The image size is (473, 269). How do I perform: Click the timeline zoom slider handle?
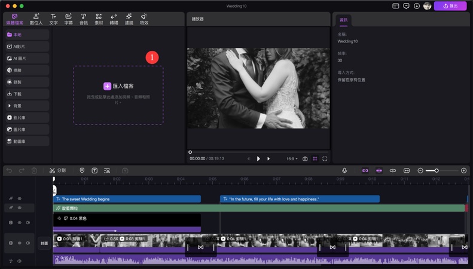coord(437,170)
